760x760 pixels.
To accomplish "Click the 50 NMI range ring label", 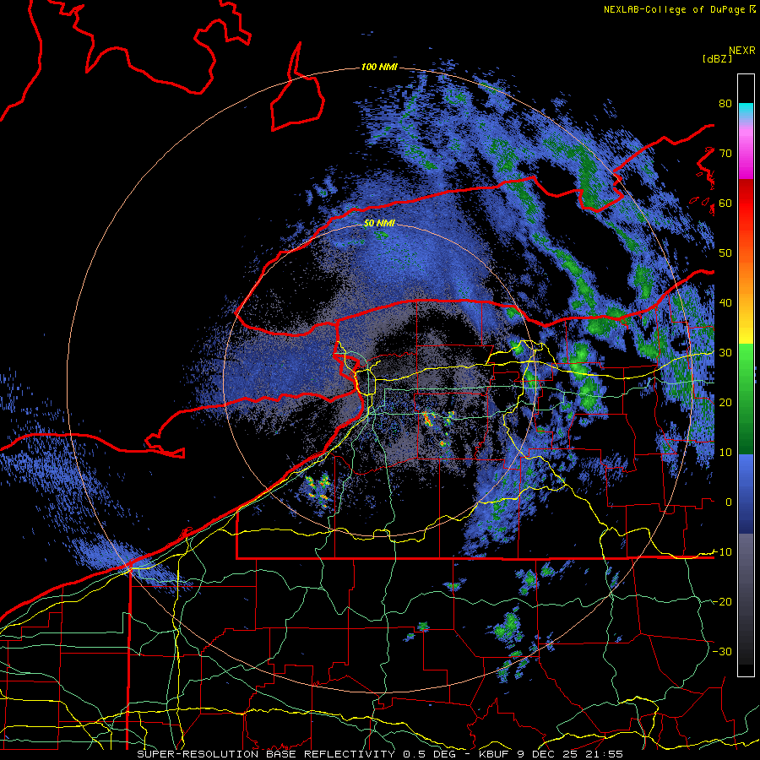I will [379, 224].
